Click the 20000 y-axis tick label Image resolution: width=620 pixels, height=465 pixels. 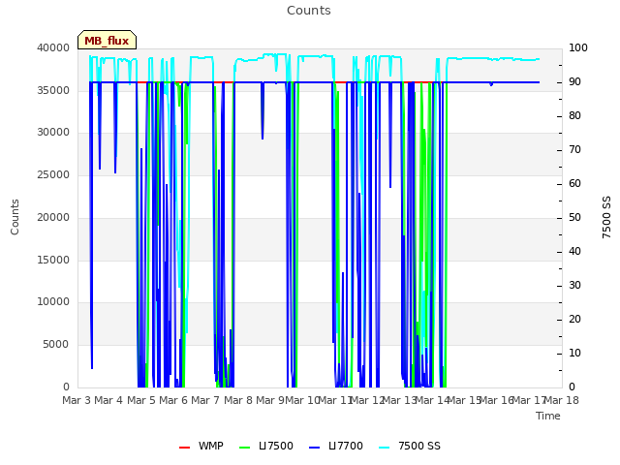pyautogui.click(x=53, y=217)
